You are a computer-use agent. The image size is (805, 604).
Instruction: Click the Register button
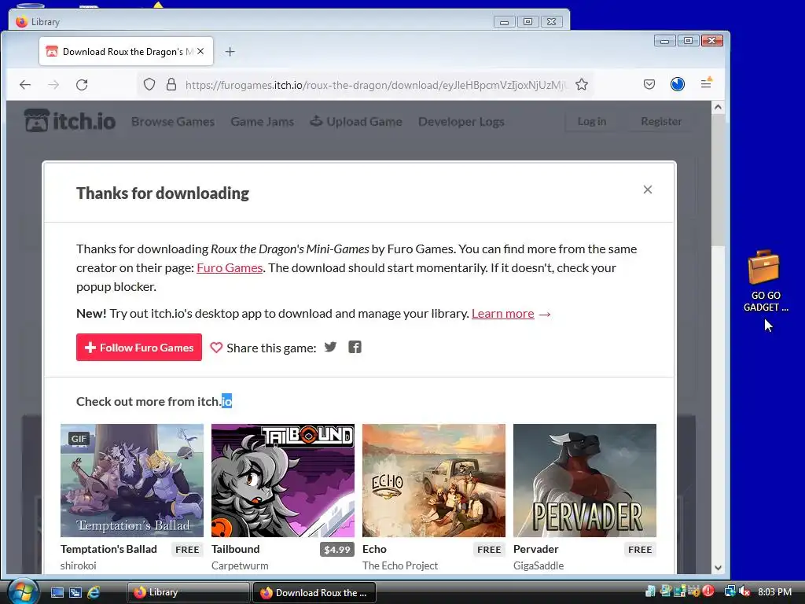point(660,121)
